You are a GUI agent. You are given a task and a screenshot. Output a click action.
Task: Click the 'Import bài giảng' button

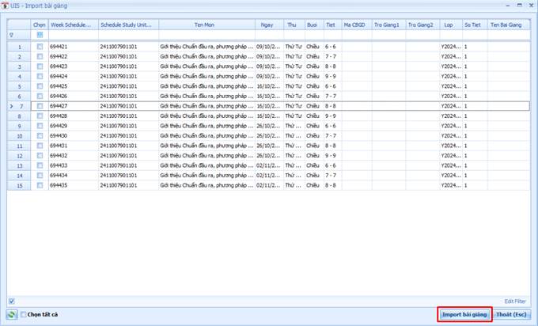464,314
